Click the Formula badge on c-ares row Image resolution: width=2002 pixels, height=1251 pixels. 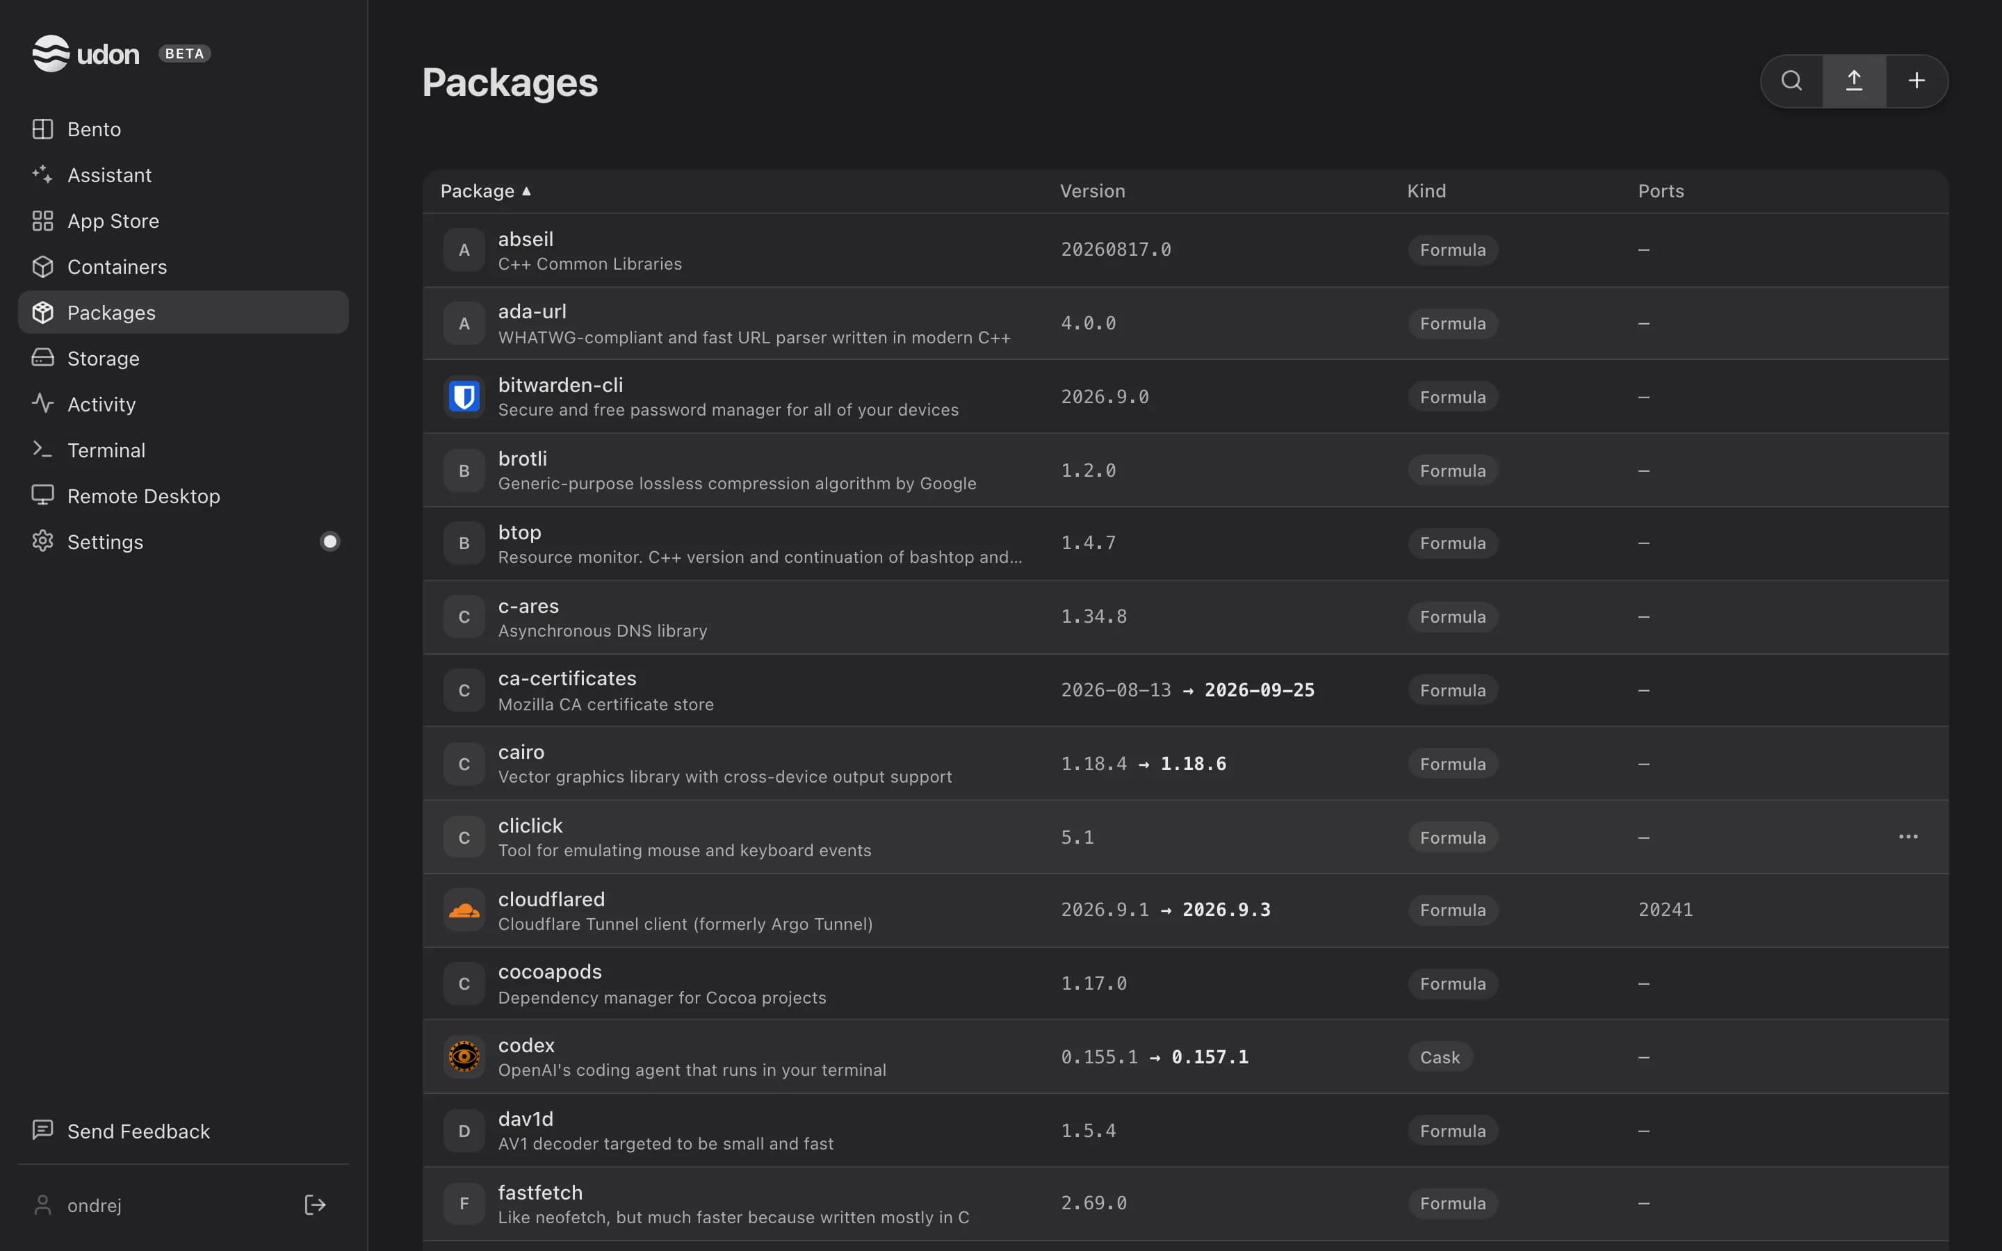(1453, 617)
